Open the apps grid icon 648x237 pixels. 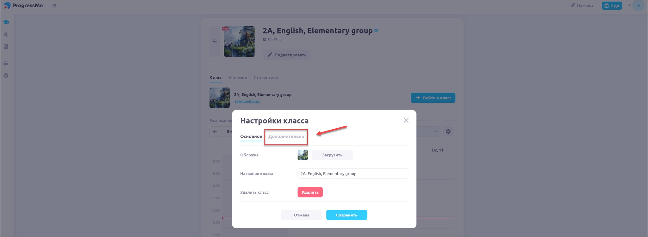point(54,6)
